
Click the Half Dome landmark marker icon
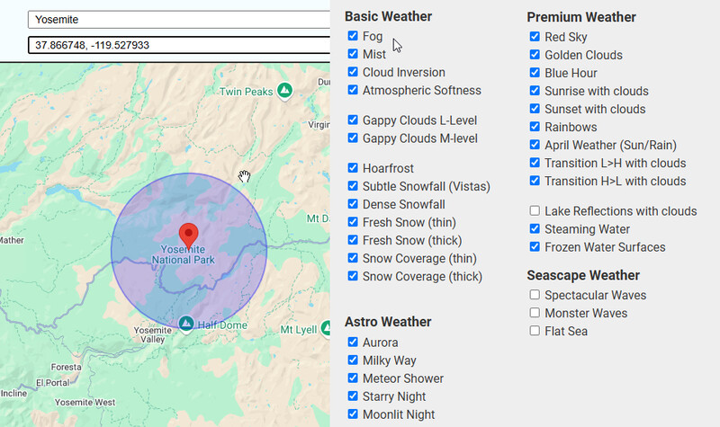click(186, 324)
